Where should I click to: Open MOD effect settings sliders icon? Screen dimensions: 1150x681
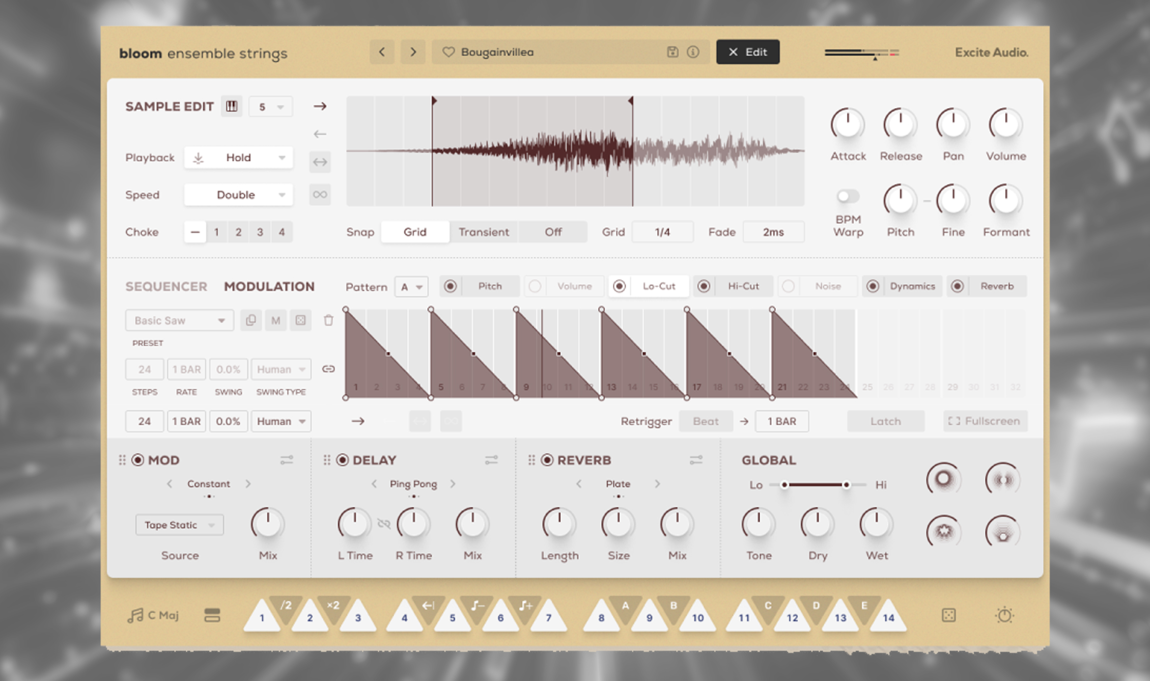click(x=287, y=460)
